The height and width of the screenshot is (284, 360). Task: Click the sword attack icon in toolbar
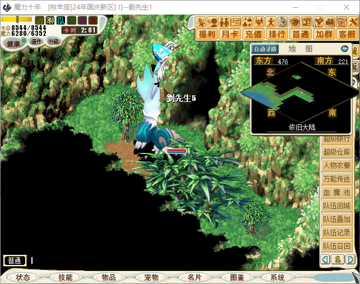[200, 22]
